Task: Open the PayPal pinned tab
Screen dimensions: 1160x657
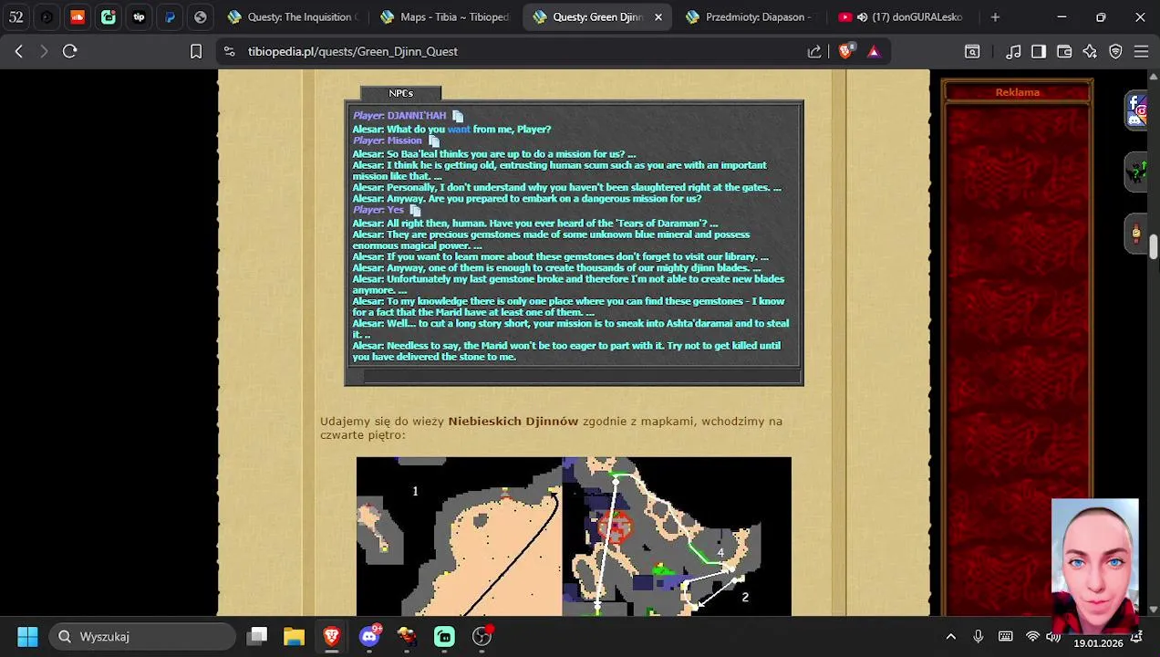Action: tap(170, 16)
